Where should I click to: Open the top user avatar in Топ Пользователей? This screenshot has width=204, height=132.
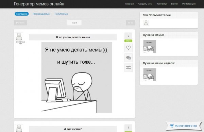146,23
